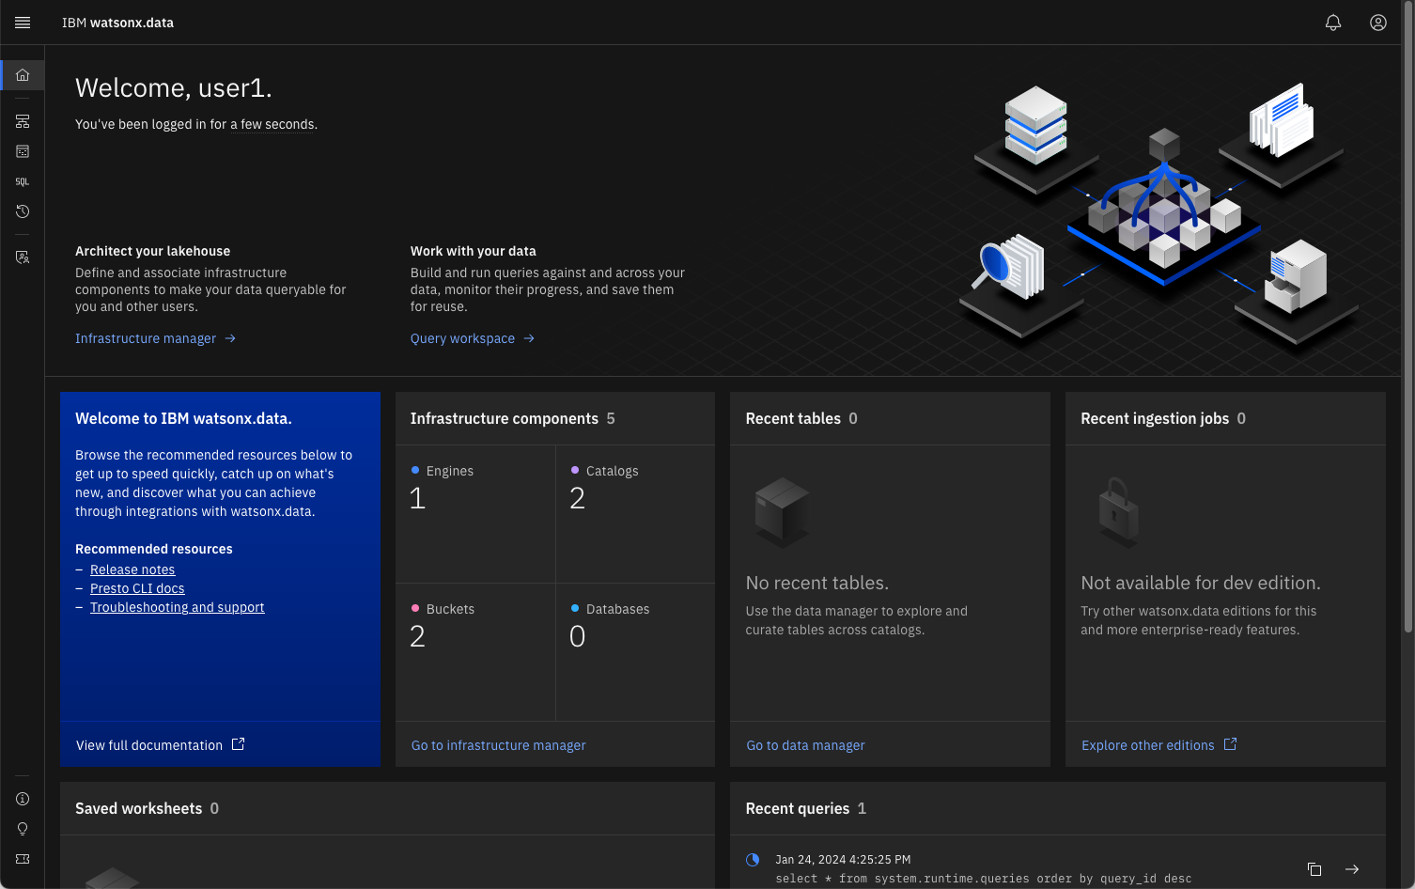Click the select * from system.runtime.queries text
The height and width of the screenshot is (889, 1415).
983,879
